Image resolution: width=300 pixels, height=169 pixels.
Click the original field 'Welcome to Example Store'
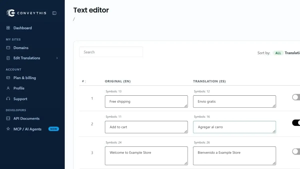(146, 156)
